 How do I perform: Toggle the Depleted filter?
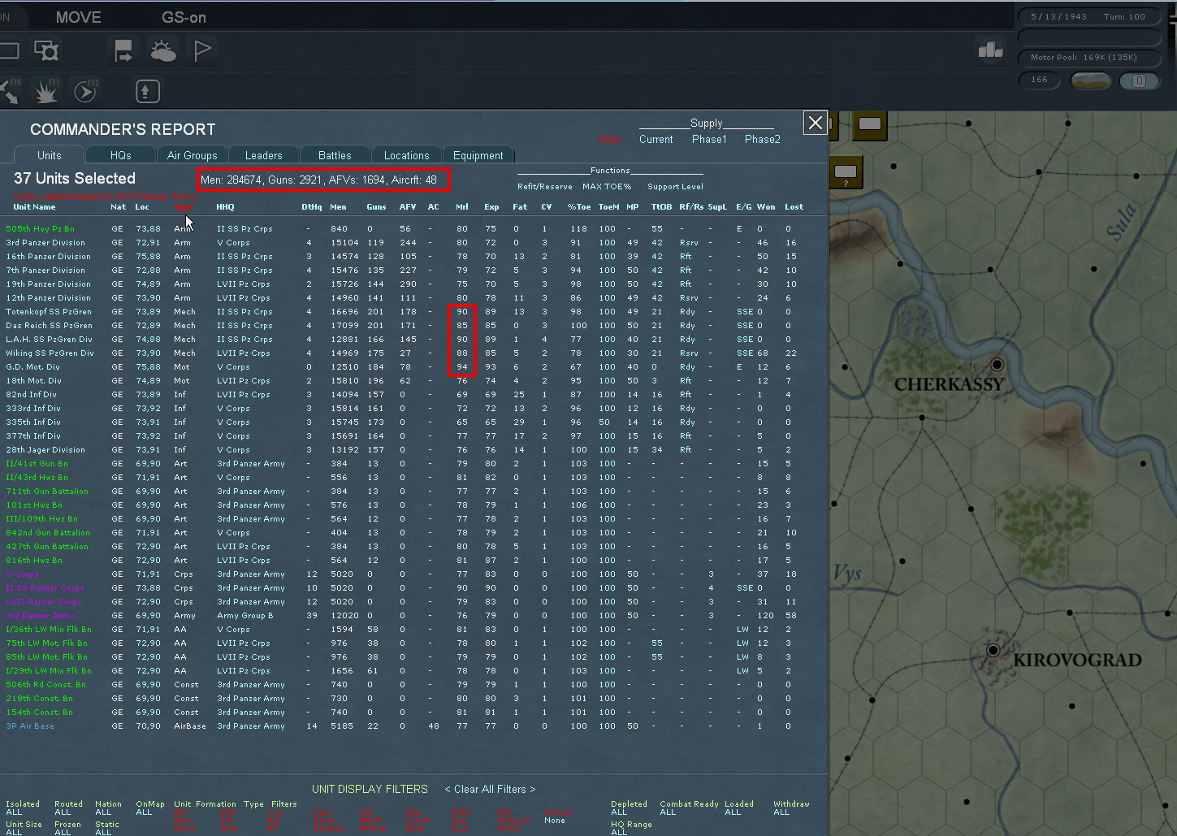click(x=629, y=808)
